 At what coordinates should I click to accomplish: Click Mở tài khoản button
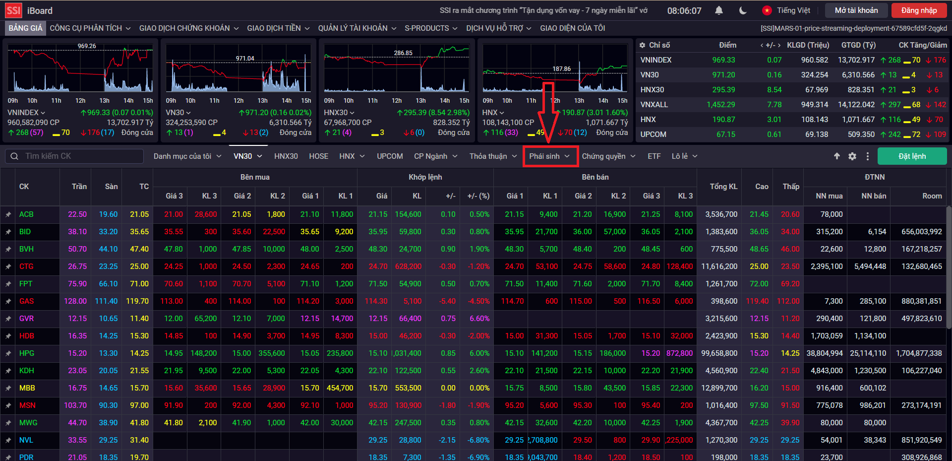856,10
